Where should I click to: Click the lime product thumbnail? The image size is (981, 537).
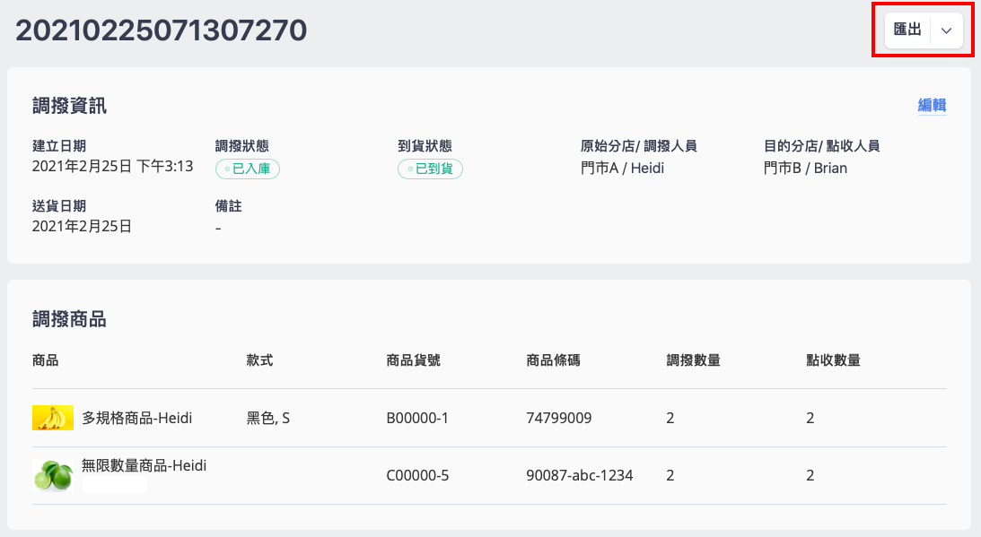coord(53,475)
